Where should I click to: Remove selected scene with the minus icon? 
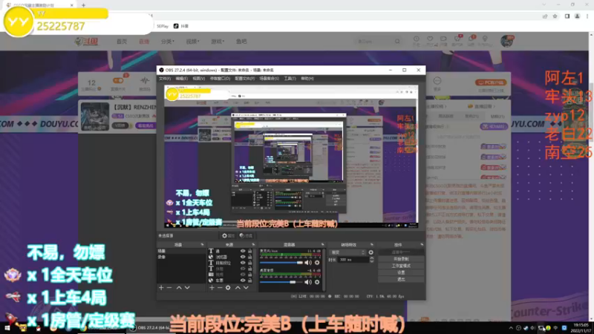(169, 288)
